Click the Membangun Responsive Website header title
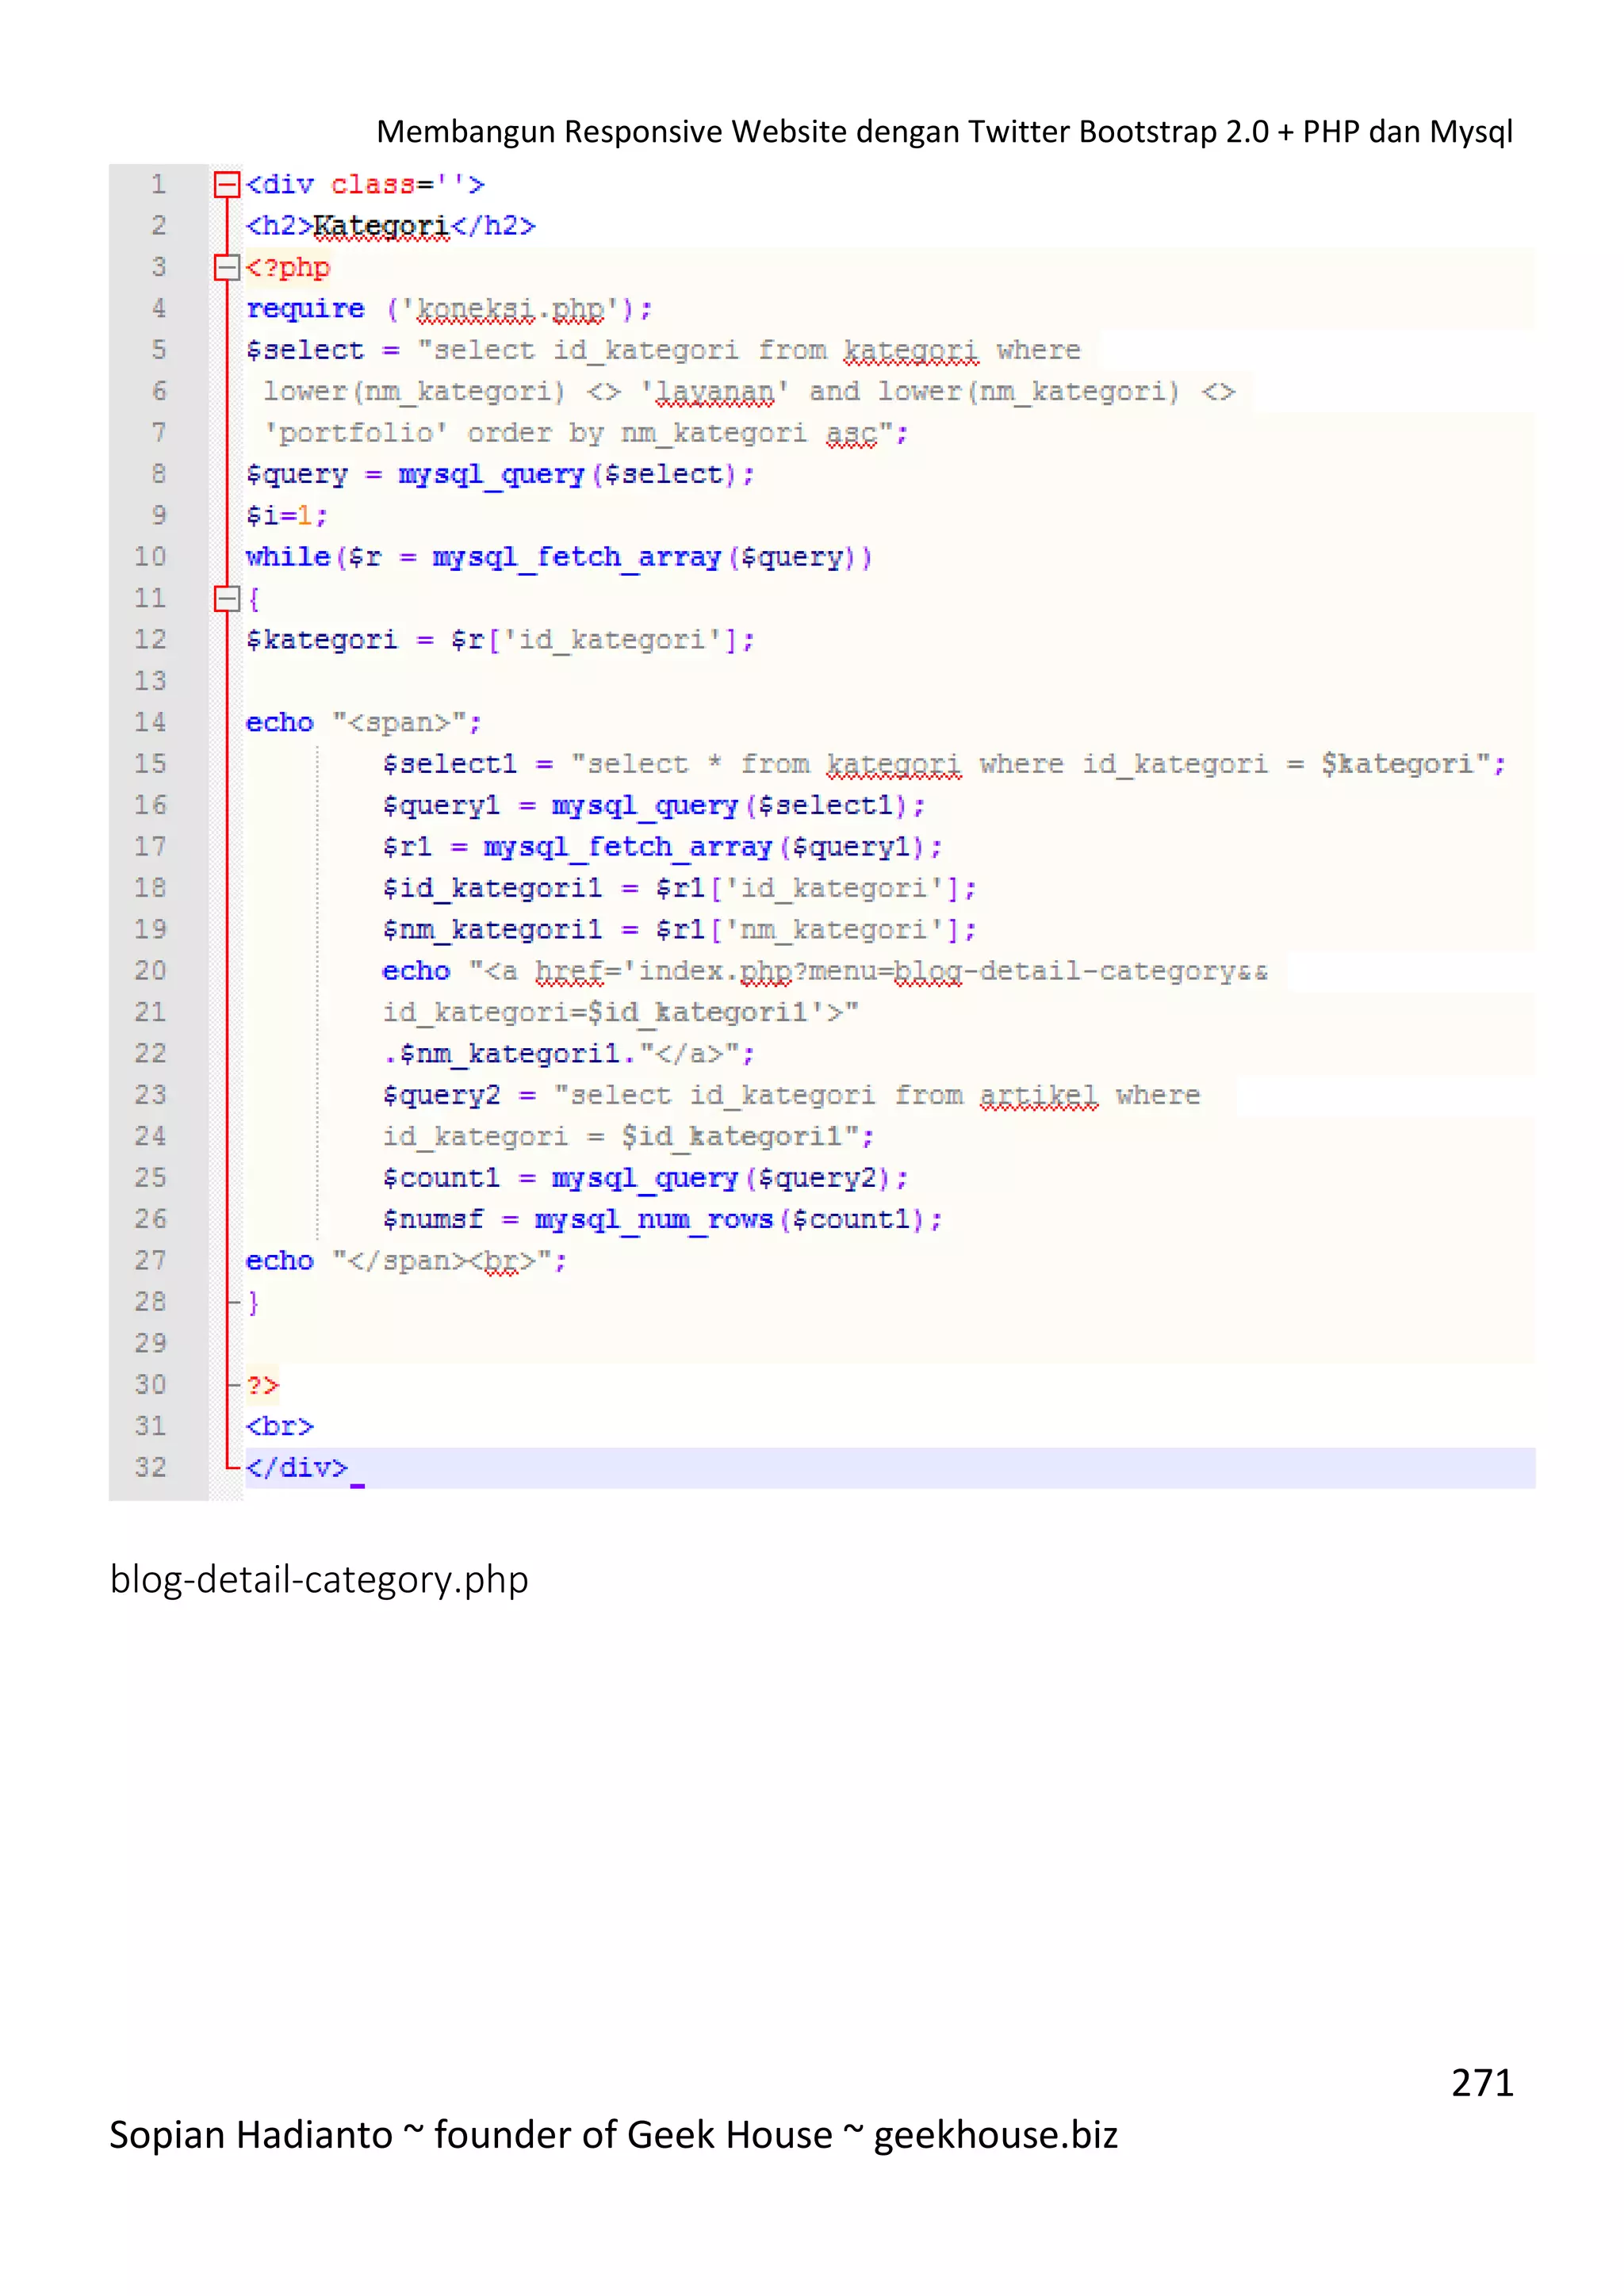Viewport: 1624px width, 2296px height. pos(944,131)
